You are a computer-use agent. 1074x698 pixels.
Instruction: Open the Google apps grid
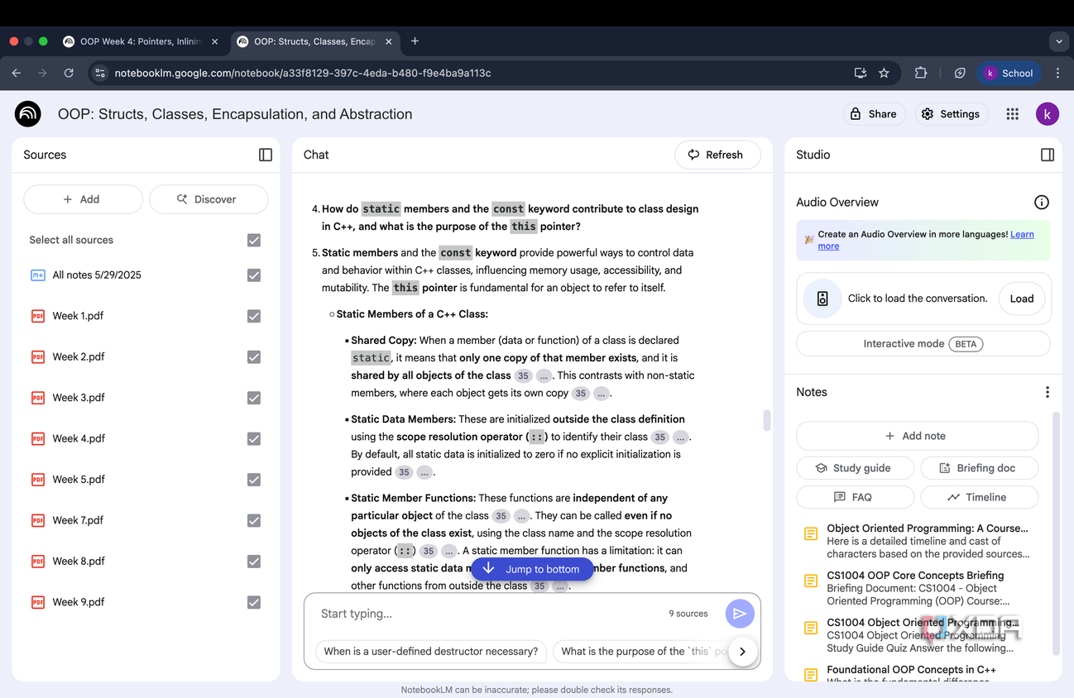tap(1012, 114)
